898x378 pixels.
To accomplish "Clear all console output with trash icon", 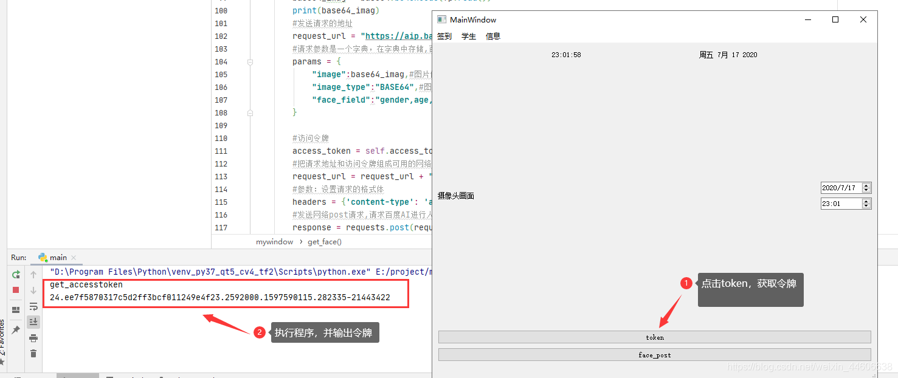I will tap(33, 354).
